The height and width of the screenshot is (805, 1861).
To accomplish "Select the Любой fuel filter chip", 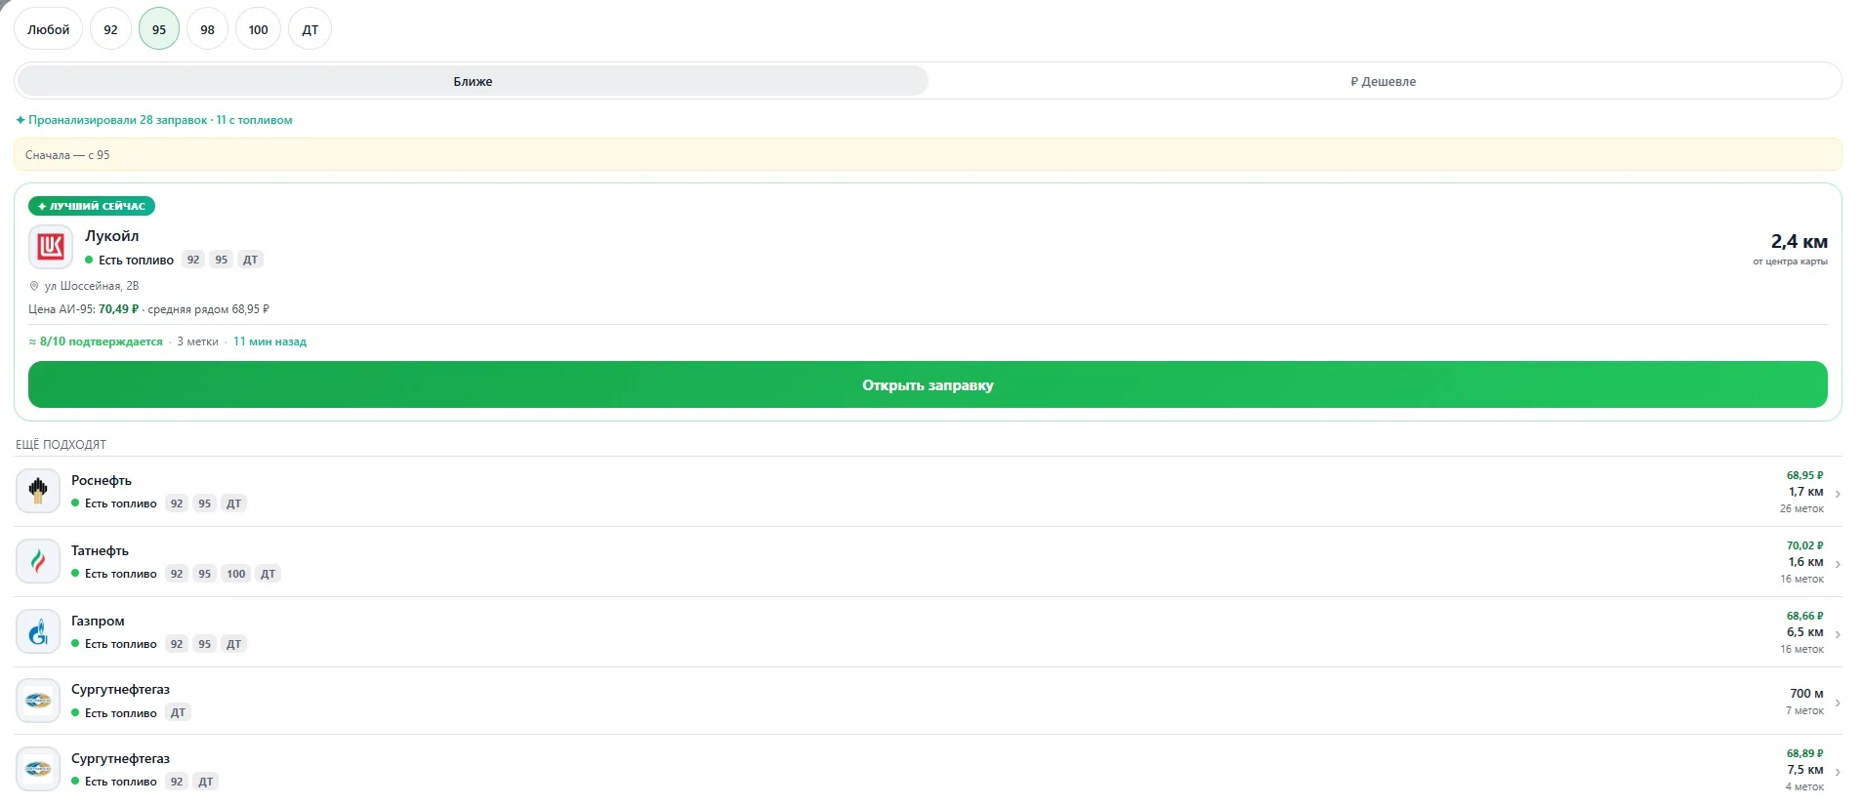I will tap(48, 29).
